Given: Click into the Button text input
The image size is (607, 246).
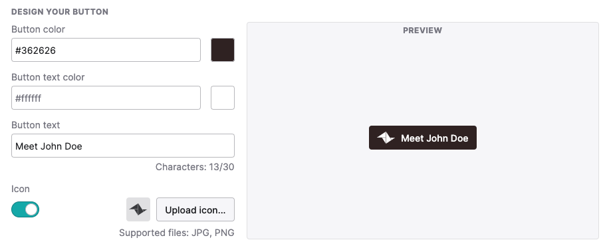Looking at the screenshot, I should pyautogui.click(x=123, y=146).
